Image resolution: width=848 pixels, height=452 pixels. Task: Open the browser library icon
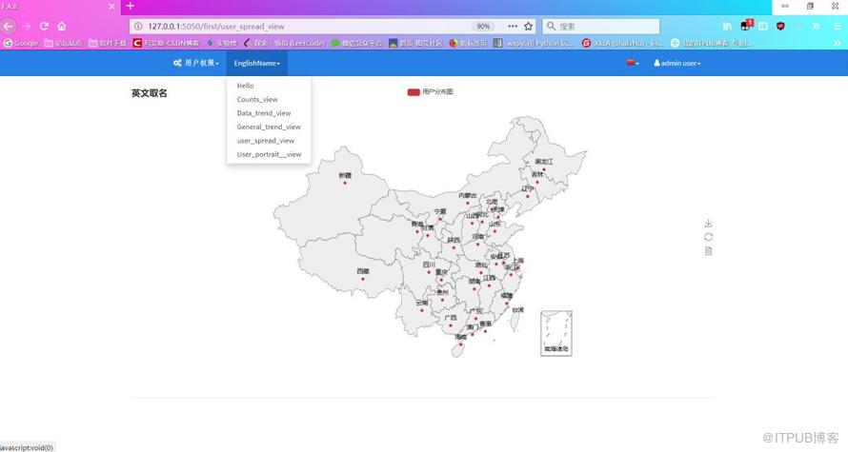click(727, 26)
